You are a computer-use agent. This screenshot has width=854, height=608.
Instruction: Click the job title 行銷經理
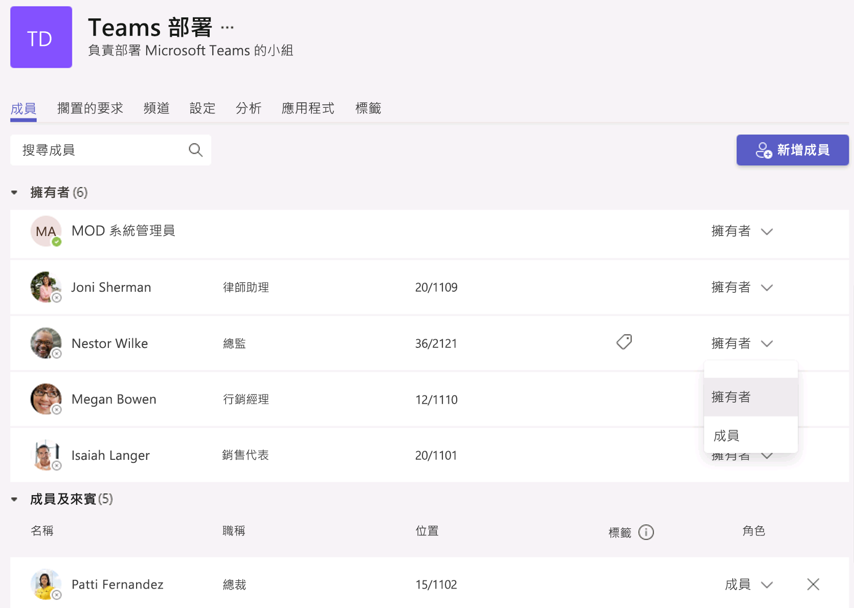tap(246, 399)
